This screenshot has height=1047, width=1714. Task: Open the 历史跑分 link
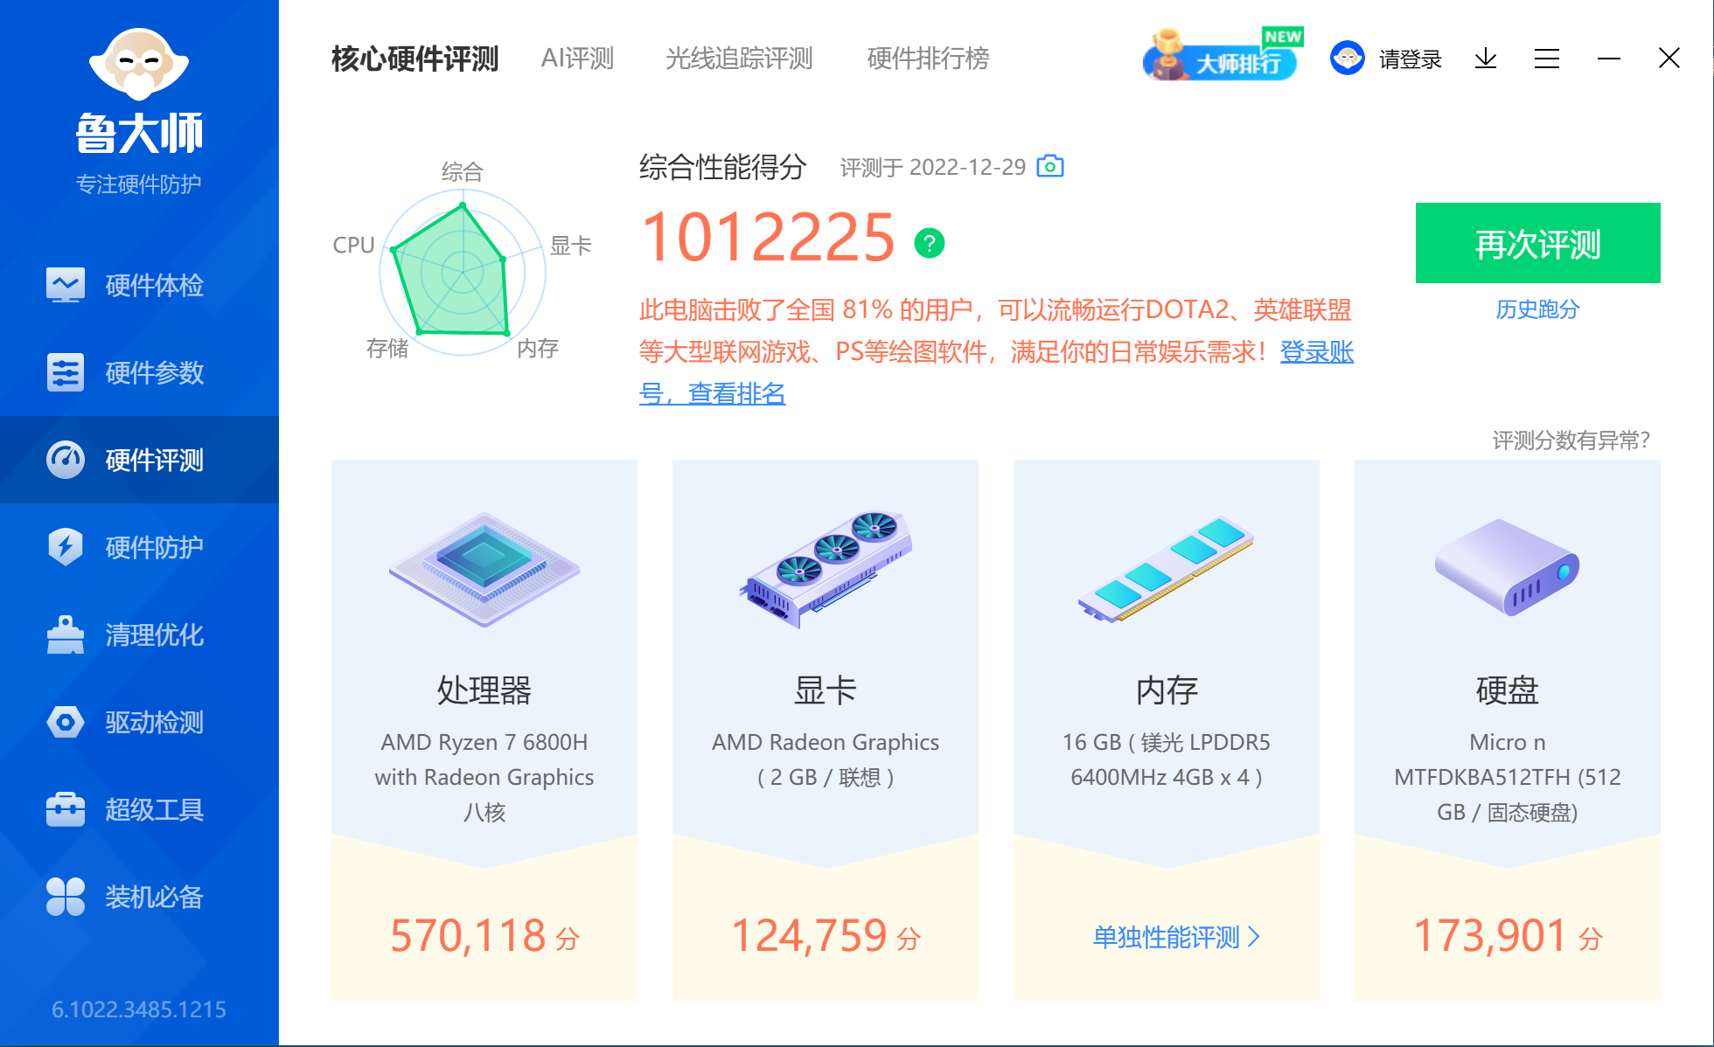tap(1537, 309)
